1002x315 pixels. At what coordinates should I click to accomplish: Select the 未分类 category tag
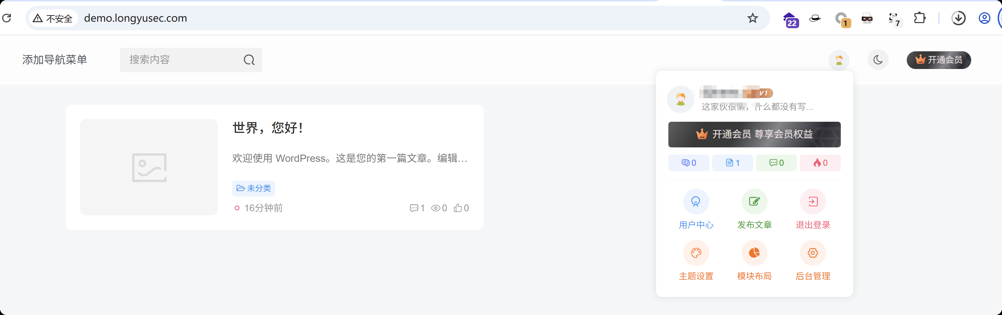(x=254, y=188)
